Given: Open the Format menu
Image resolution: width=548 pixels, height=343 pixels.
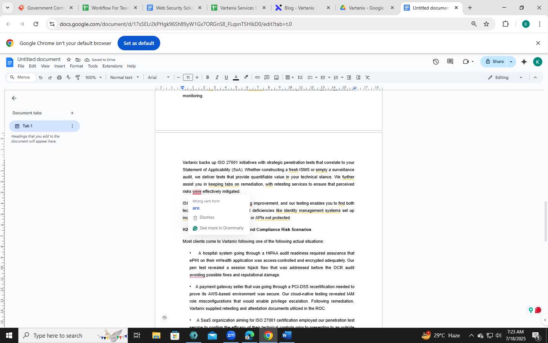Looking at the screenshot, I should 76,66.
